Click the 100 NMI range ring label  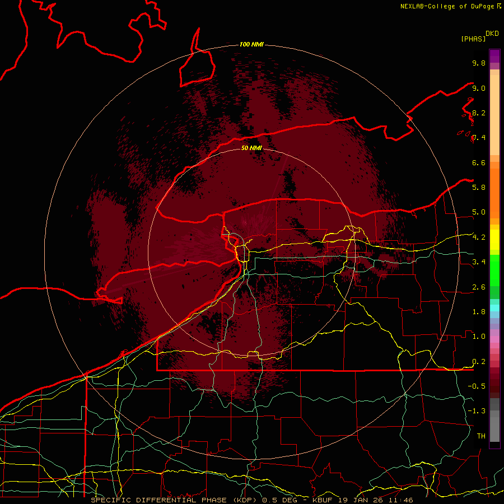point(251,44)
